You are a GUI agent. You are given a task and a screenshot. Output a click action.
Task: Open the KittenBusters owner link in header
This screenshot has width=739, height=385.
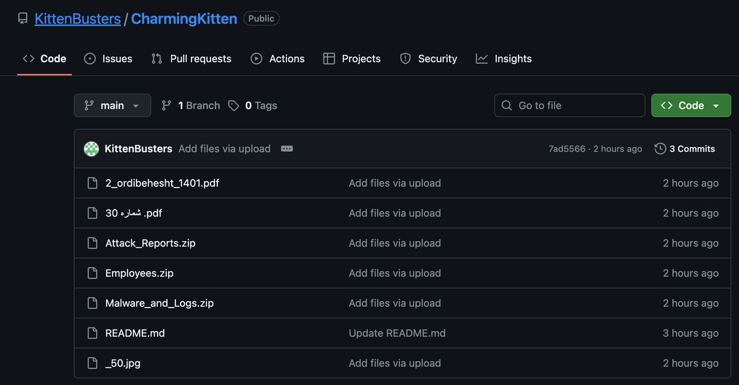[x=78, y=18]
